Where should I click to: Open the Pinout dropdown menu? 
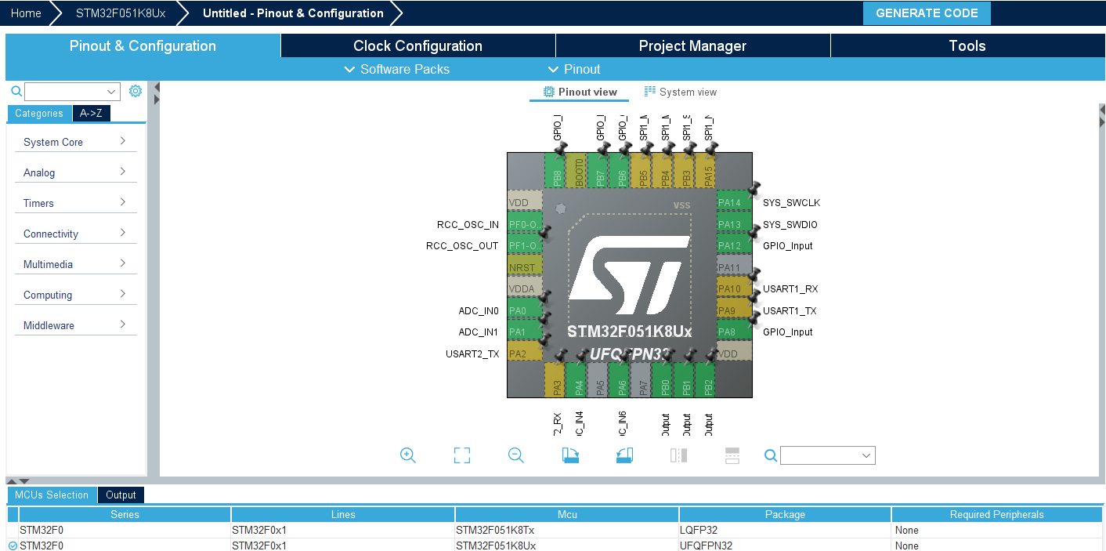click(x=574, y=69)
